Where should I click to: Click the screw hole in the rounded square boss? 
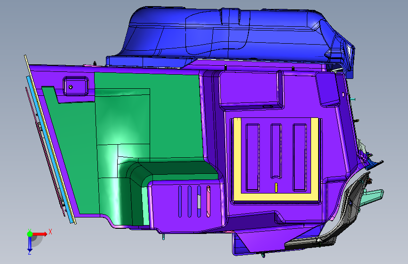click(x=71, y=87)
